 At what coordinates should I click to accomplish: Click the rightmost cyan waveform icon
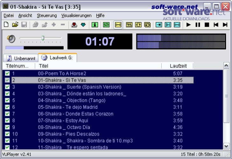click(177, 24)
